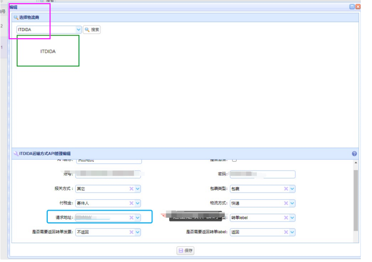The height and width of the screenshot is (262, 372).
Task: Clear the 物流方式 field value
Action: click(286, 203)
